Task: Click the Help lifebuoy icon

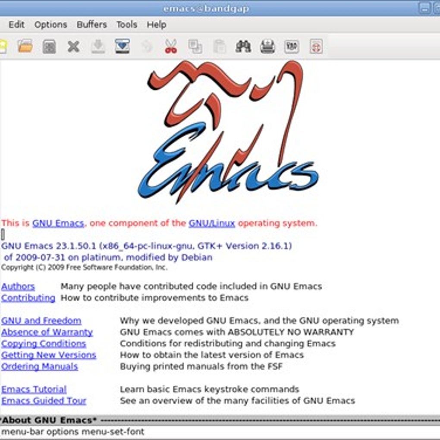Action: pos(316,47)
